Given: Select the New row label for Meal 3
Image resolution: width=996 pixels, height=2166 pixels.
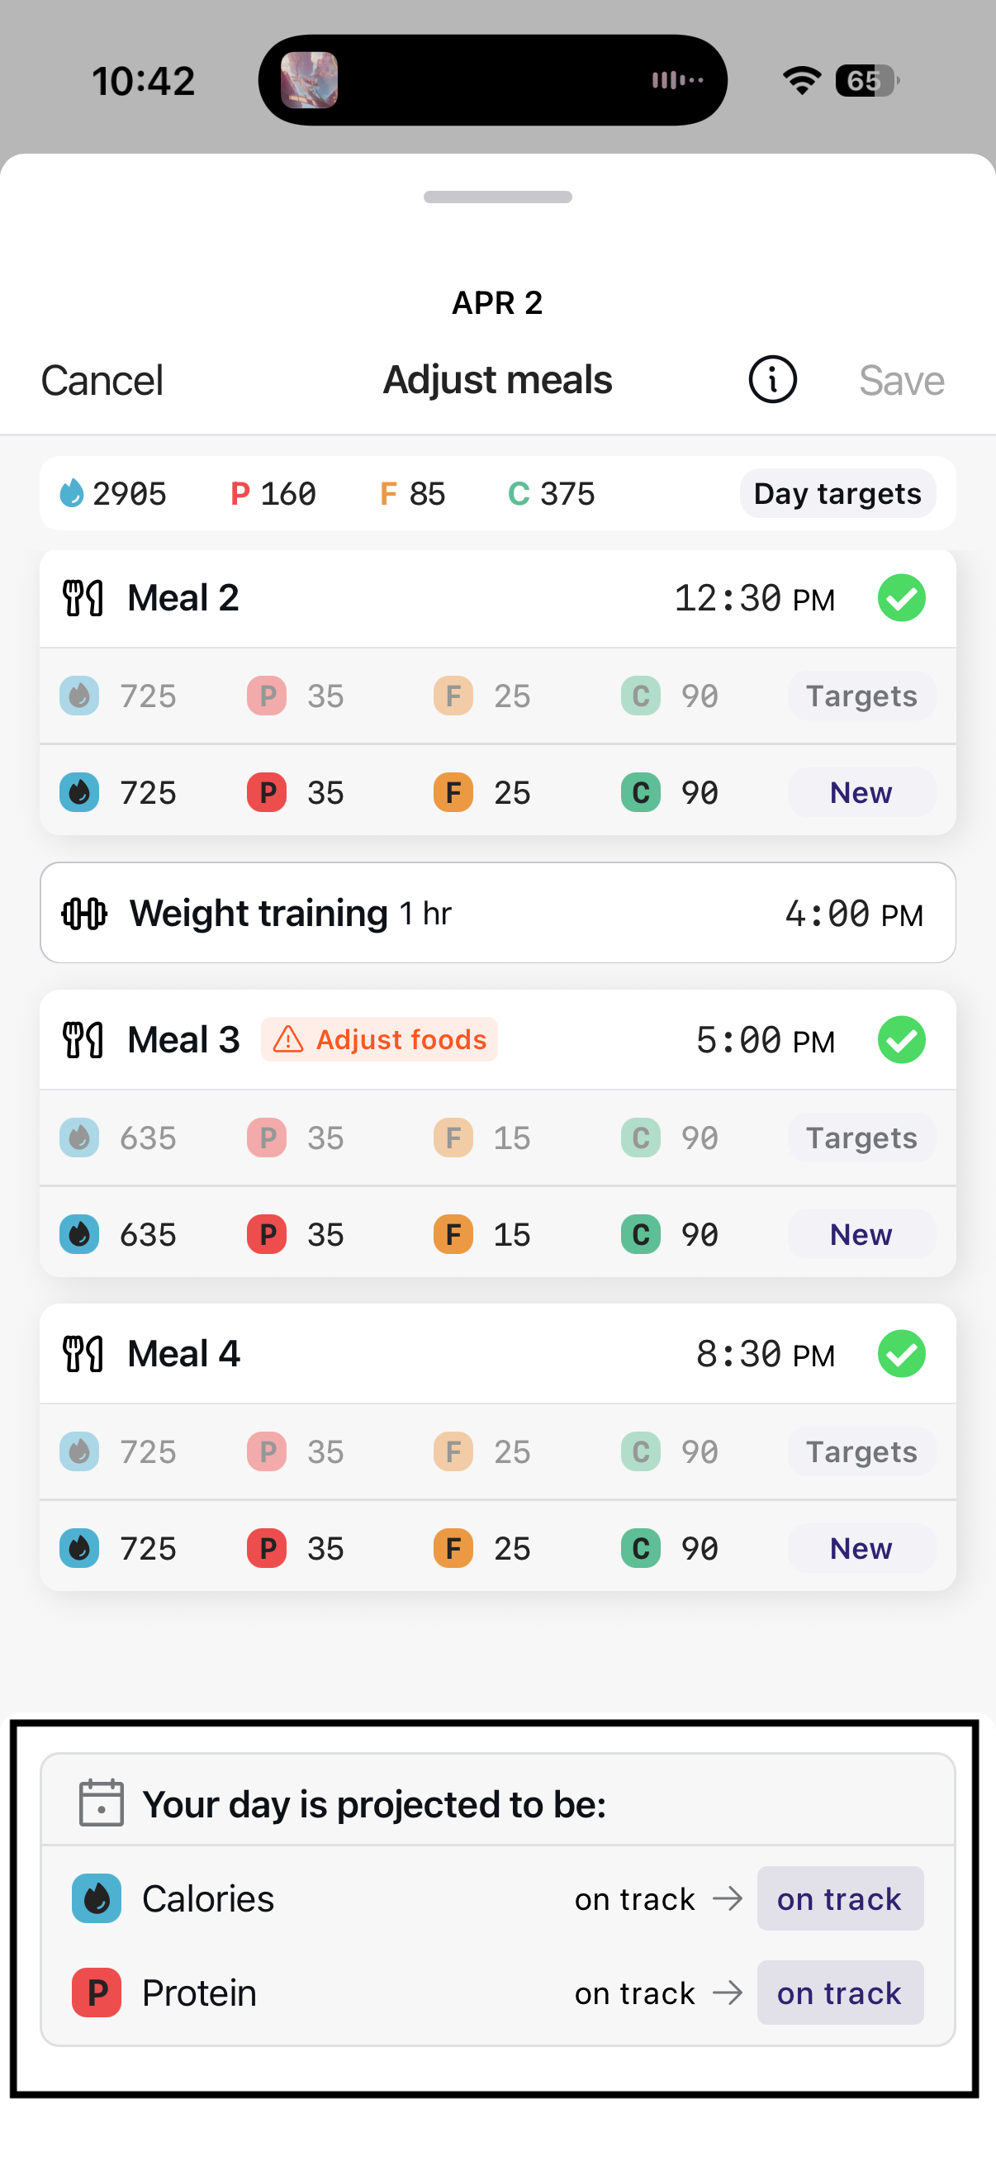Looking at the screenshot, I should pos(861,1234).
